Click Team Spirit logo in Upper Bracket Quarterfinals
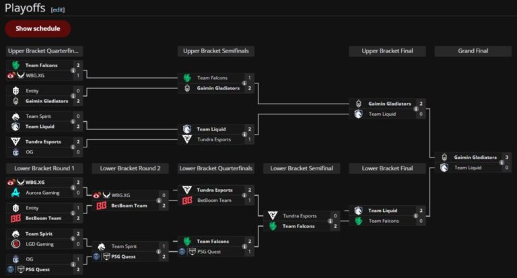This screenshot has height=278, width=517. (15, 116)
